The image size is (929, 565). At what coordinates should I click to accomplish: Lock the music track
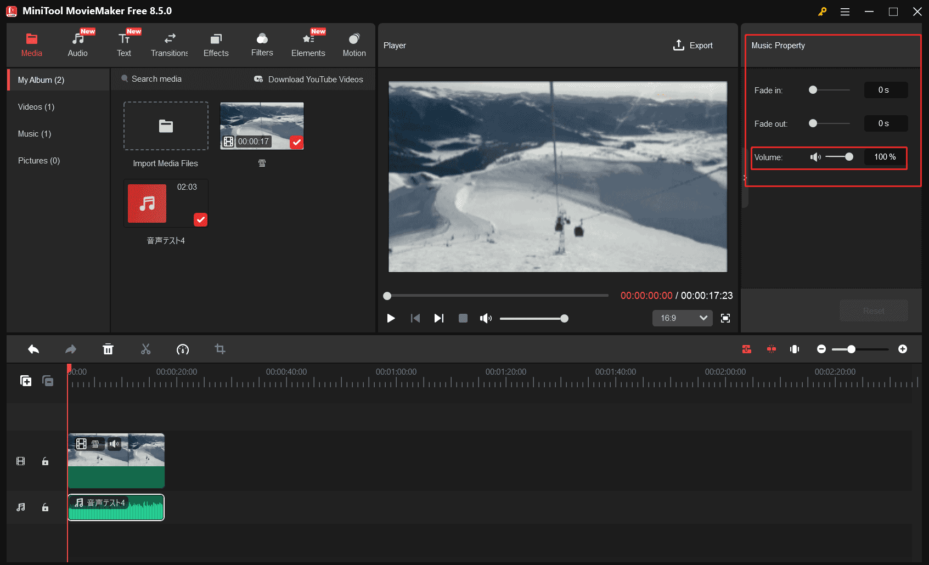click(45, 507)
